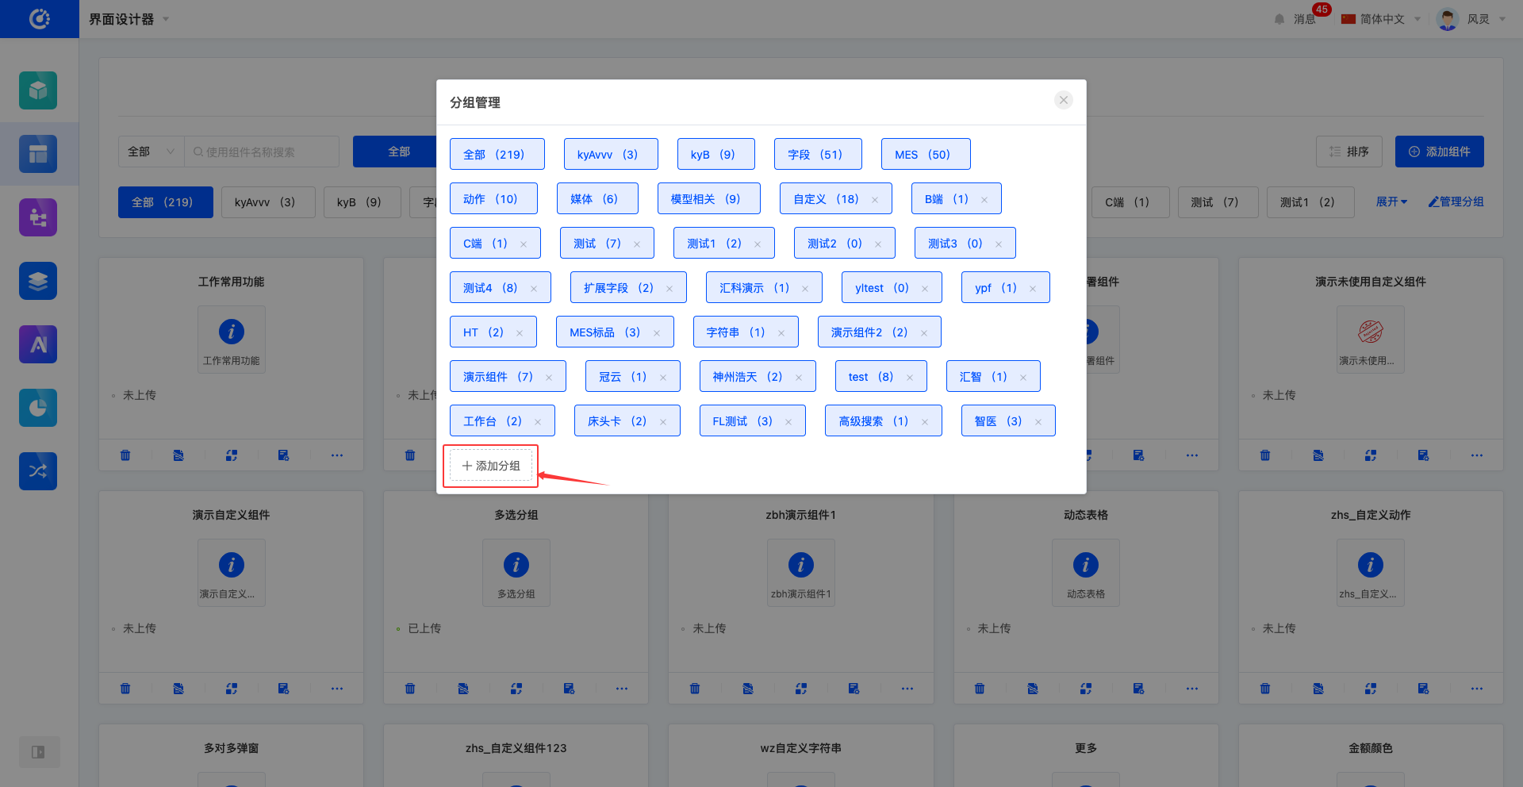
Task: Expand the 界面设计器 title dropdown
Action: 166,19
